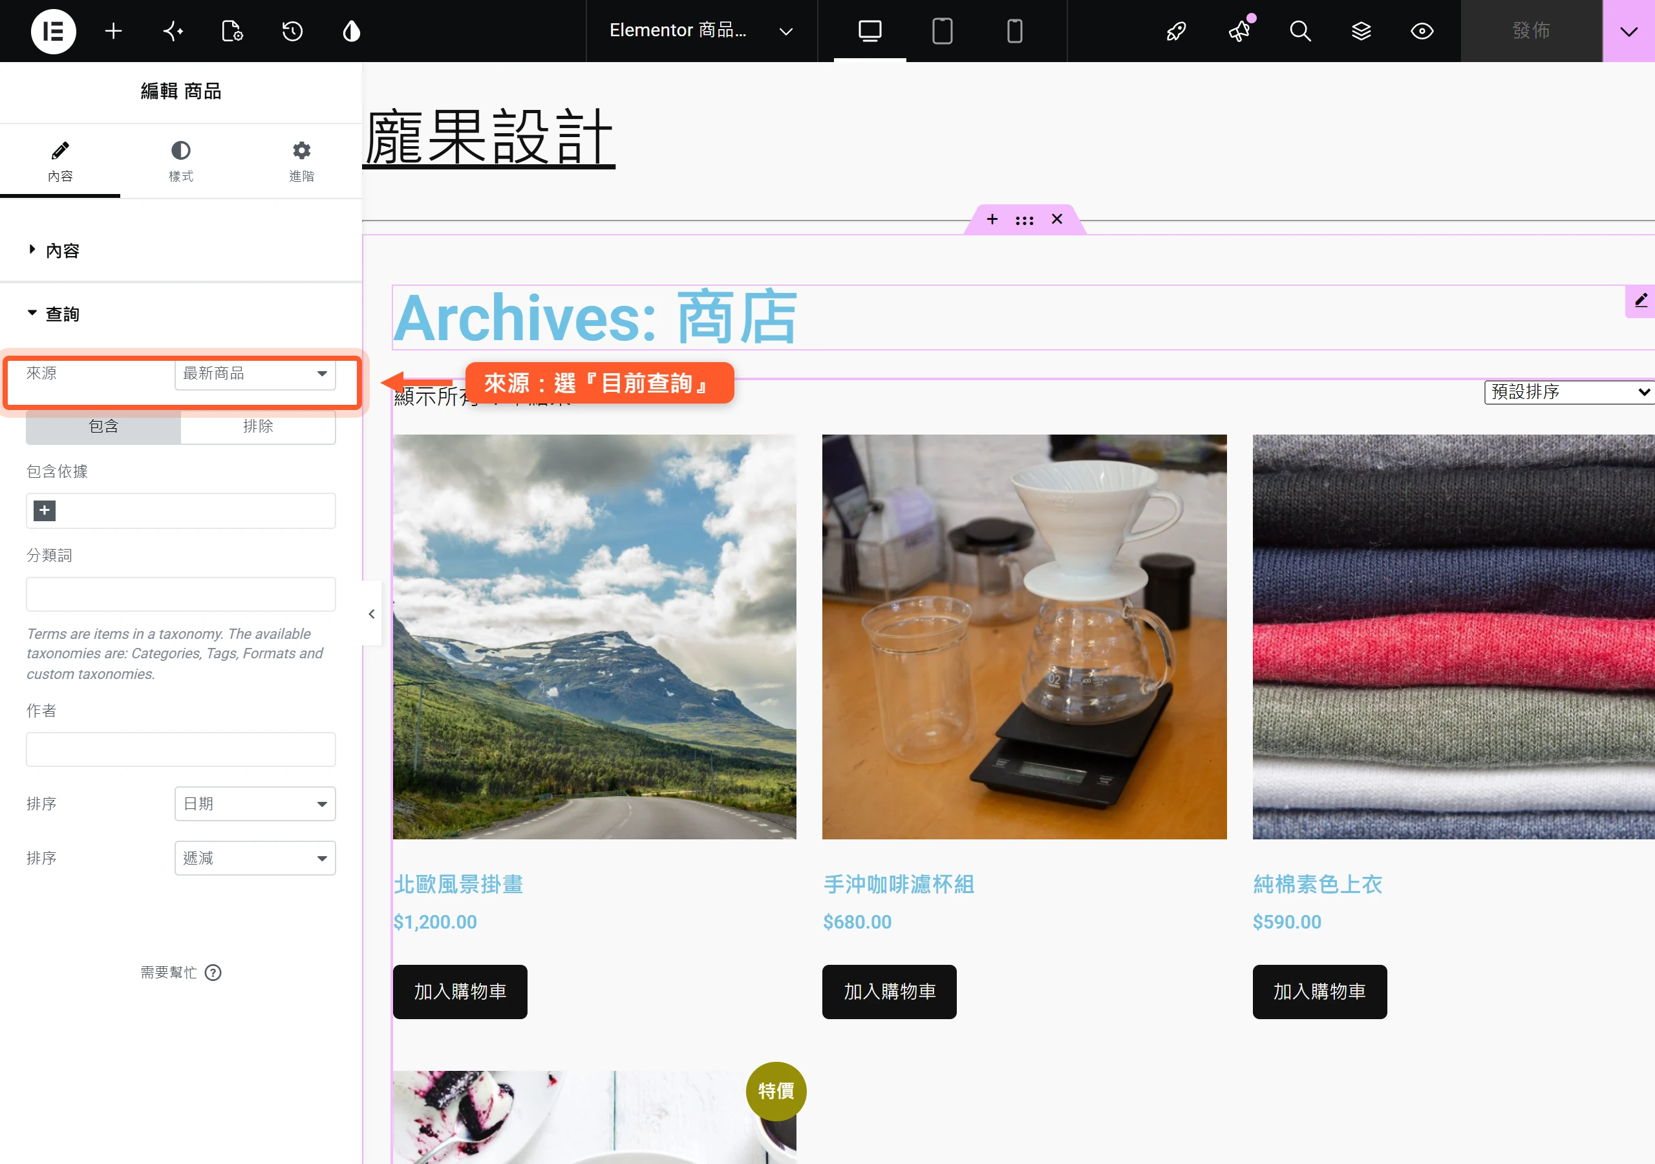Screen dimensions: 1655x1164
Task: Collapse the editor panel with the arrow
Action: point(371,614)
